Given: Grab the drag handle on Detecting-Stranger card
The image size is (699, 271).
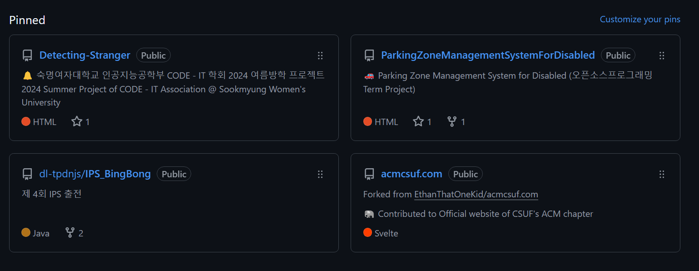Looking at the screenshot, I should (320, 55).
